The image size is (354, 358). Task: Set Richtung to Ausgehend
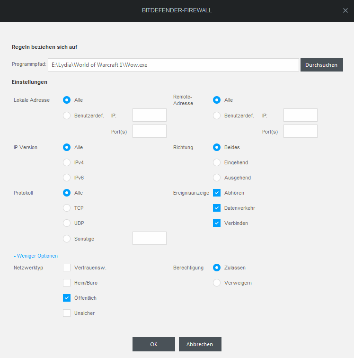click(x=217, y=178)
